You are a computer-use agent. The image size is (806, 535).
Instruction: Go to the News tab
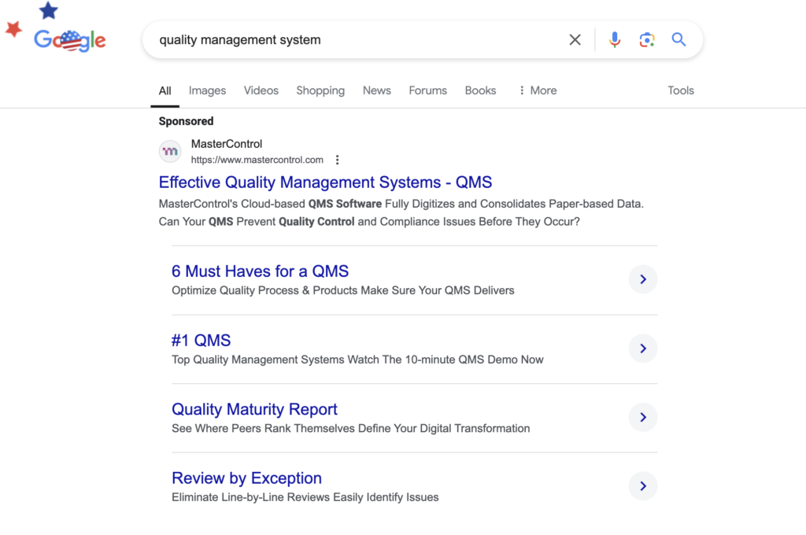[376, 90]
